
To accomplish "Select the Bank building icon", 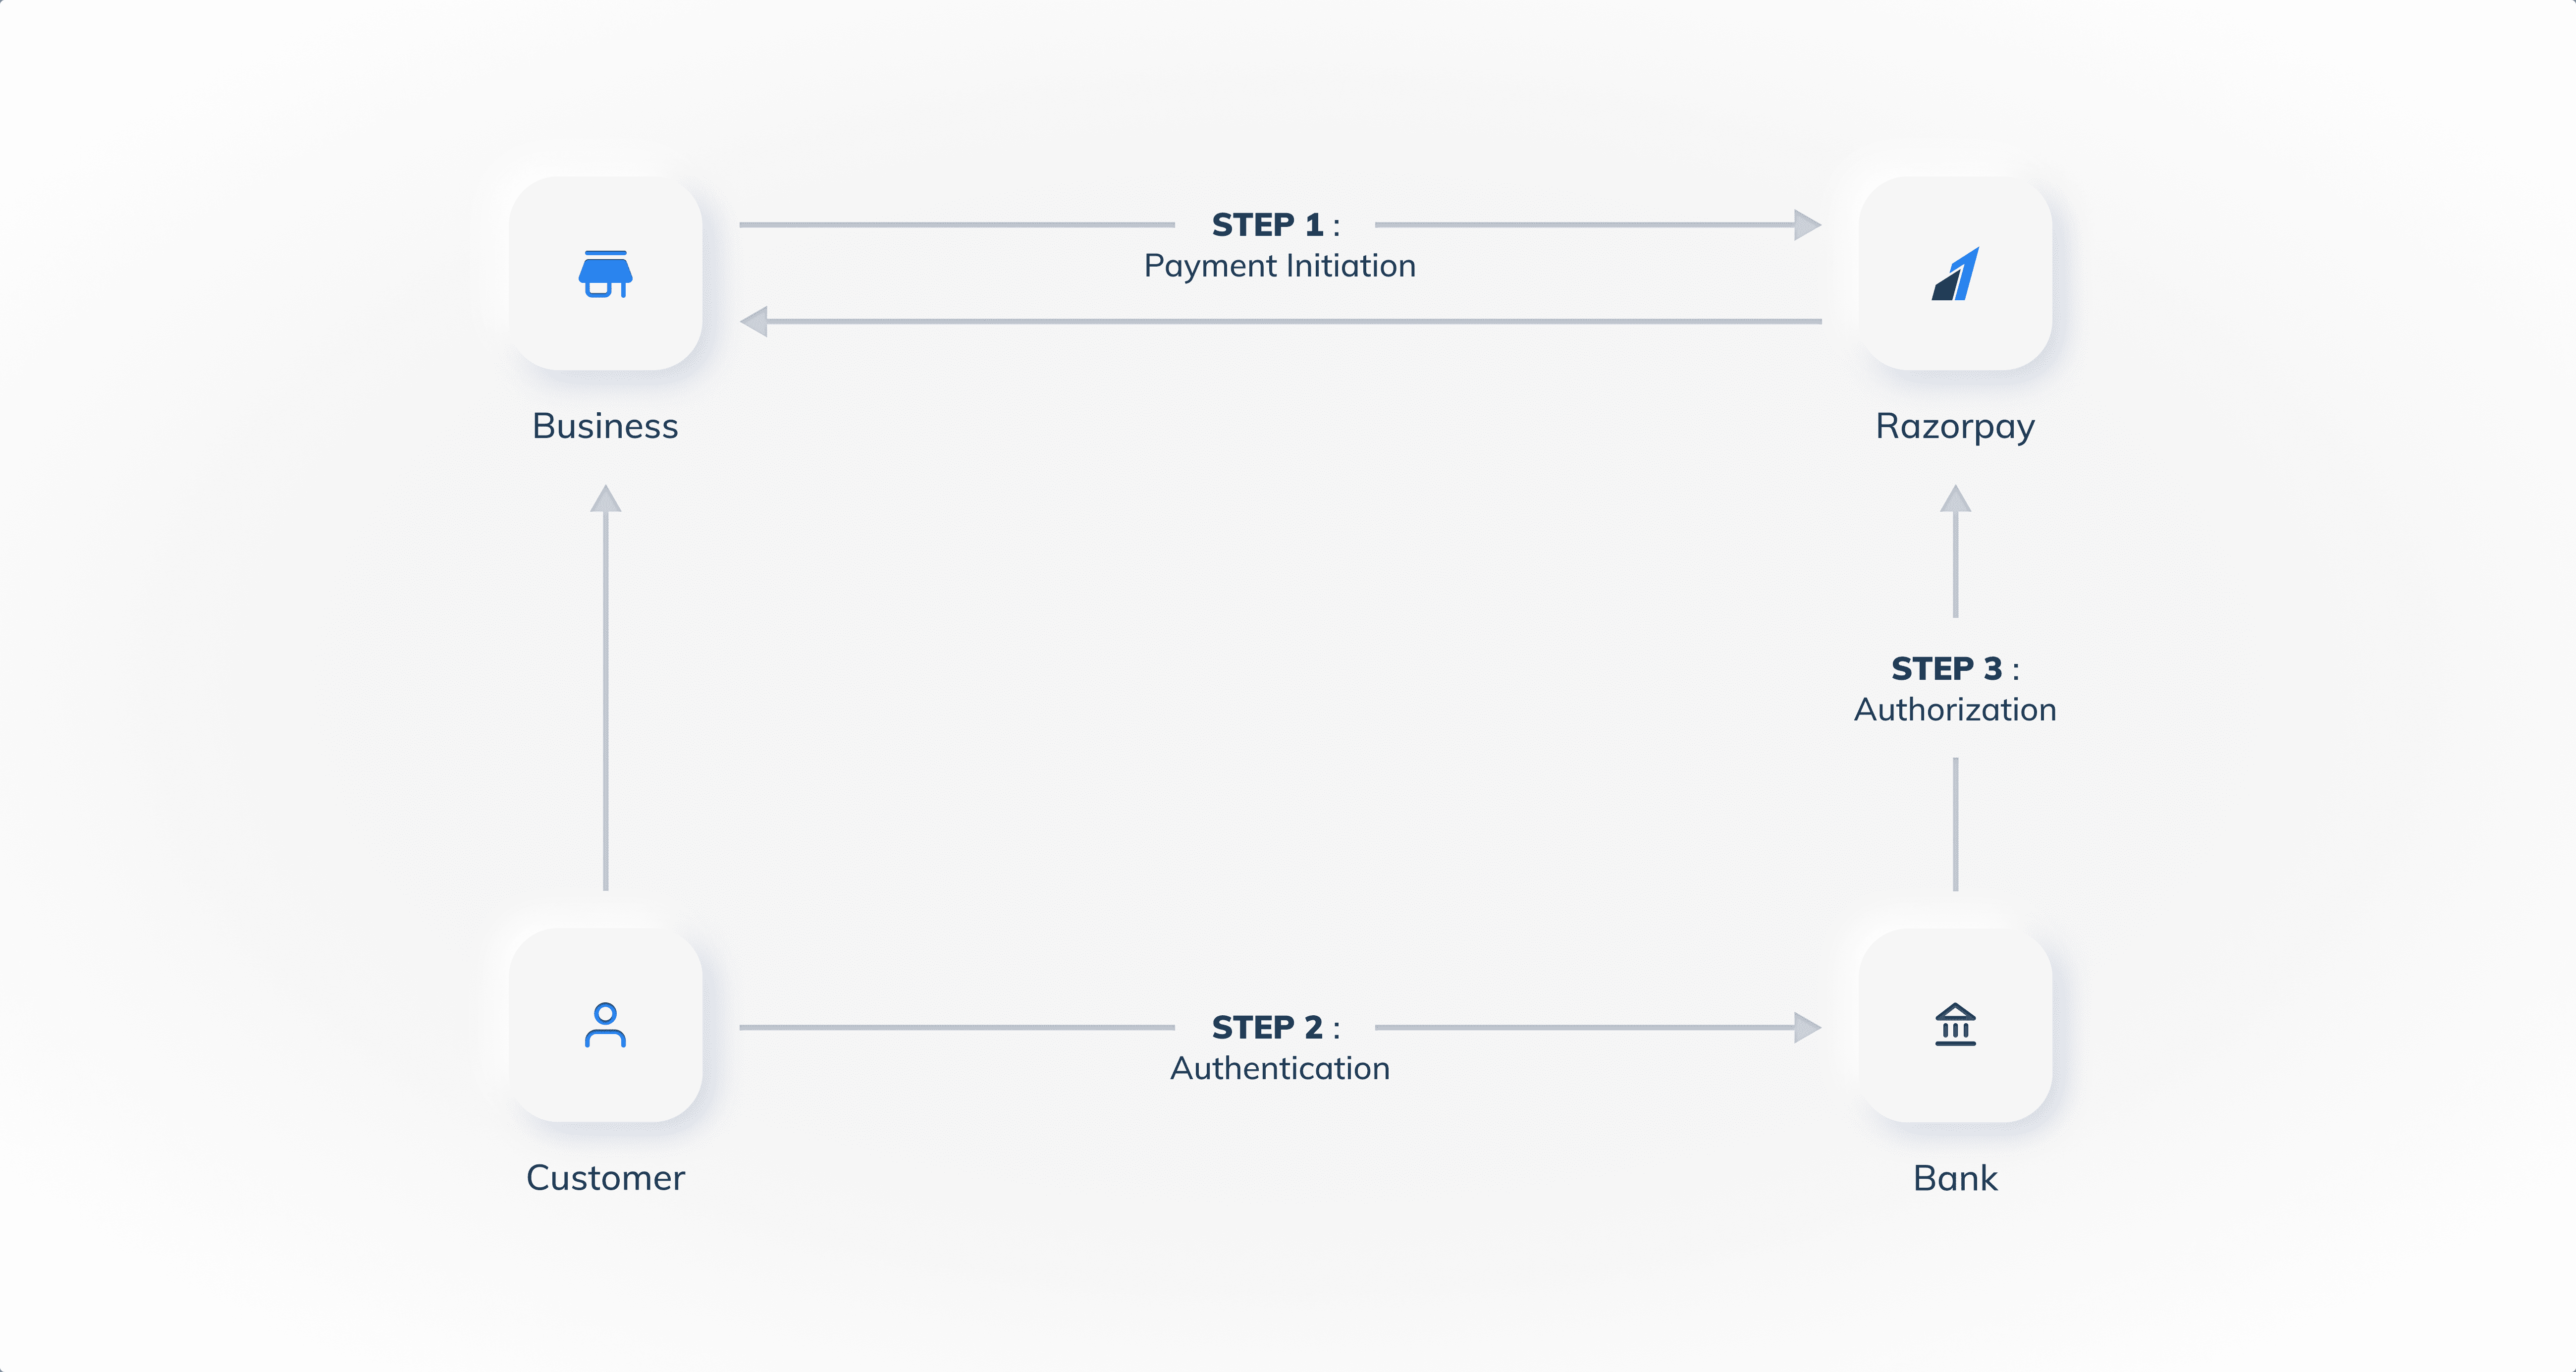I will click(x=1955, y=1025).
